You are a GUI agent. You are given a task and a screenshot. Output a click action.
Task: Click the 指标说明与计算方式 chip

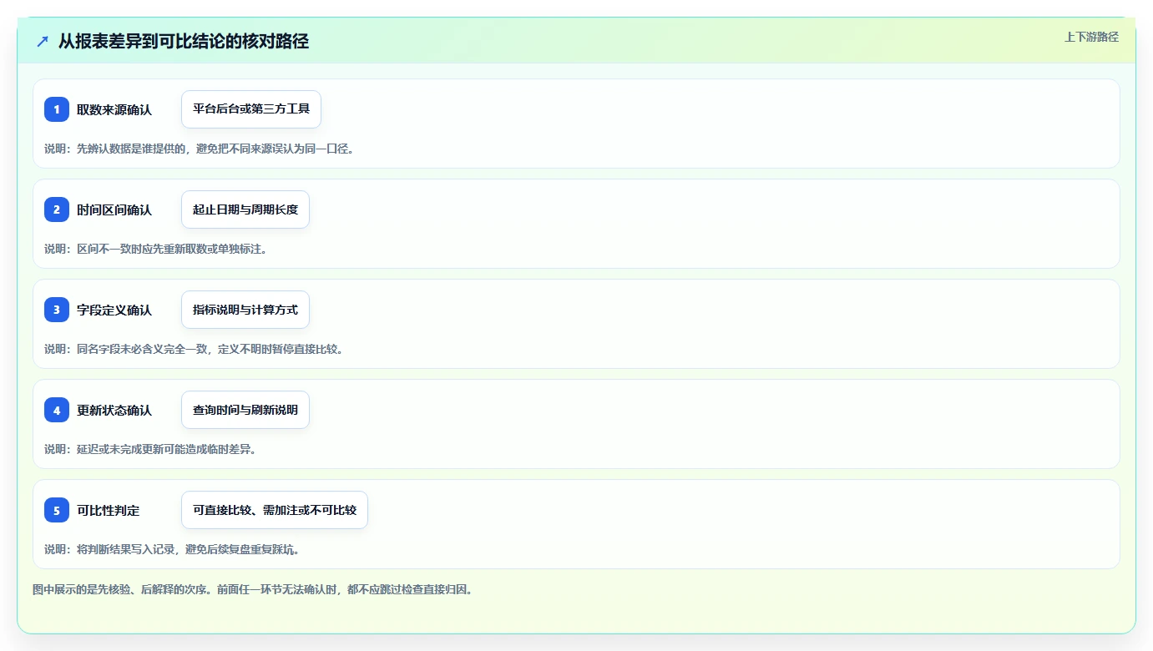click(x=245, y=310)
